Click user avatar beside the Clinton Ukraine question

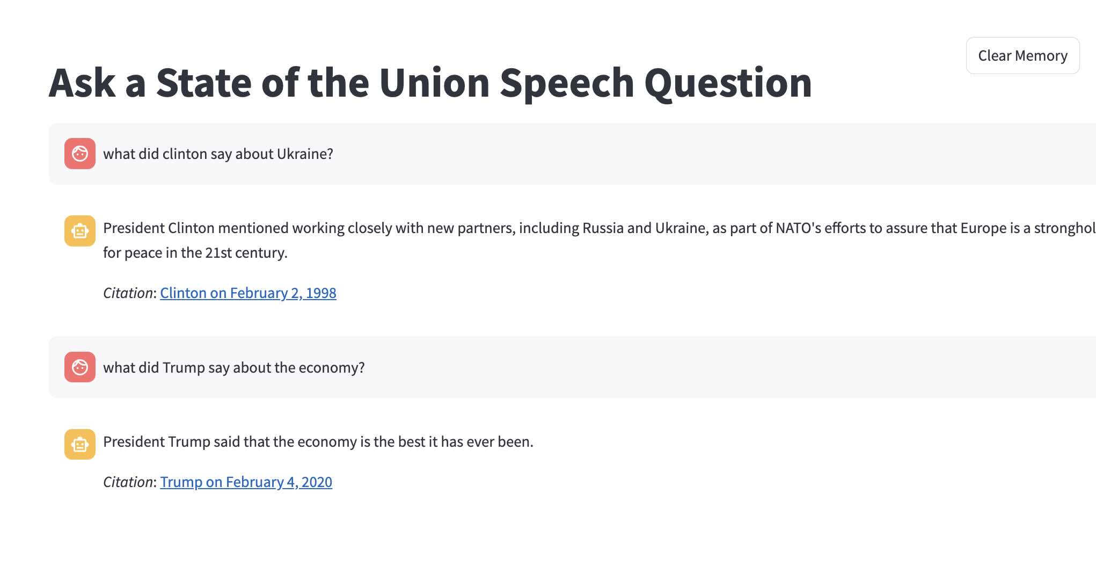(80, 154)
